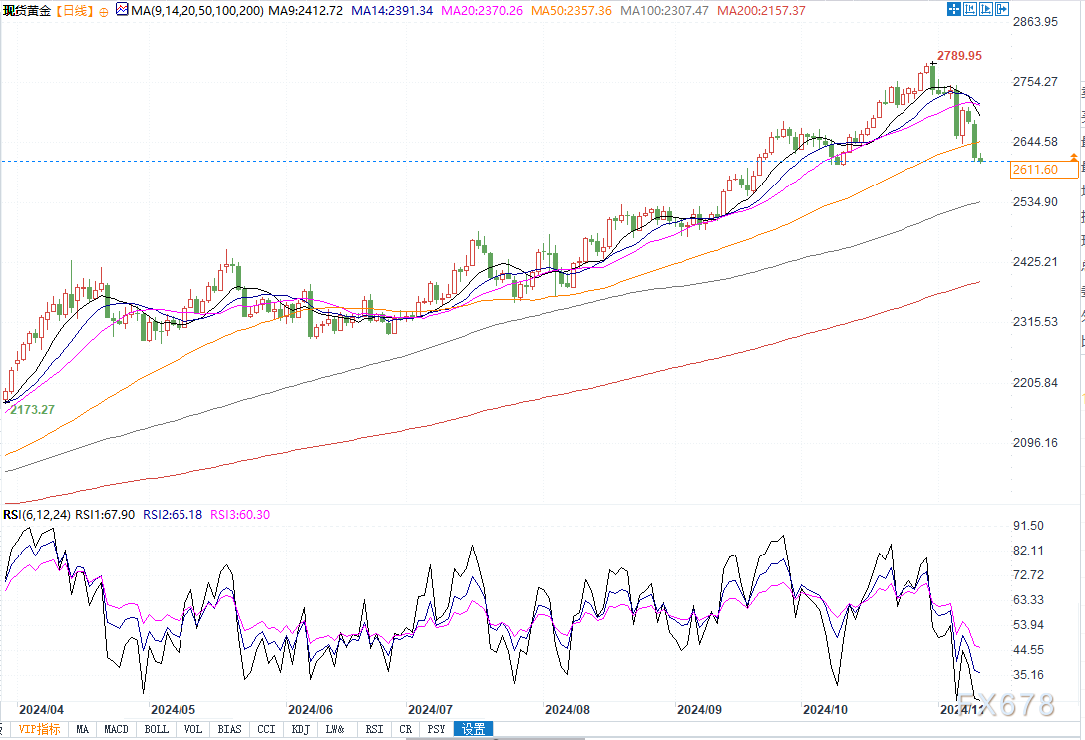Select the PSY indicator tab
This screenshot has width=1085, height=740.
[436, 729]
